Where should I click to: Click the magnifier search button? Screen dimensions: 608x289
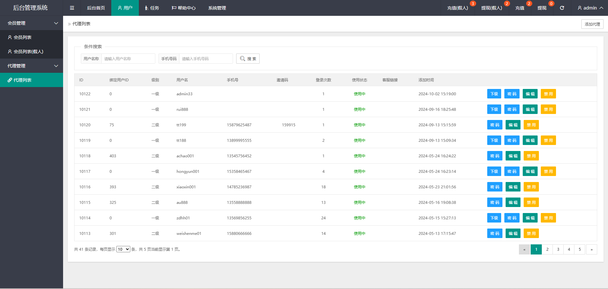click(248, 59)
